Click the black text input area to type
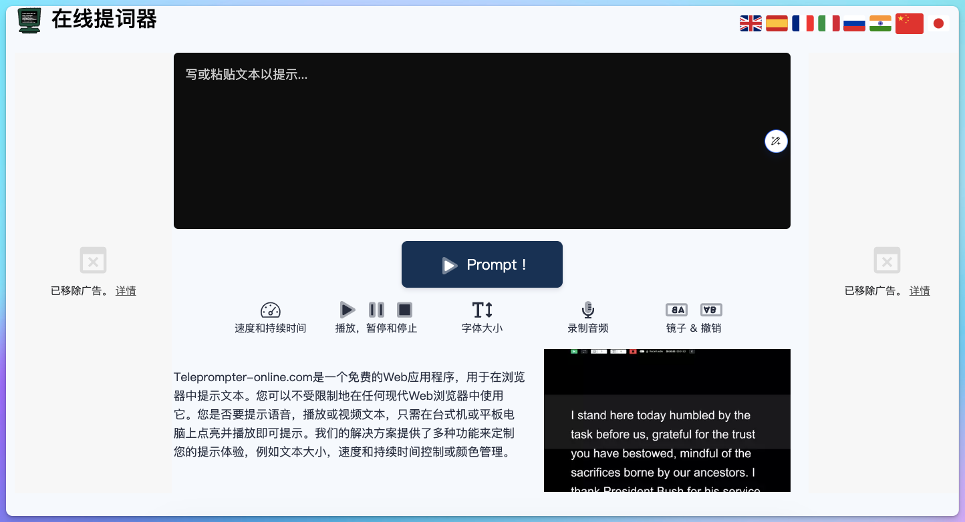The image size is (965, 522). pos(482,140)
